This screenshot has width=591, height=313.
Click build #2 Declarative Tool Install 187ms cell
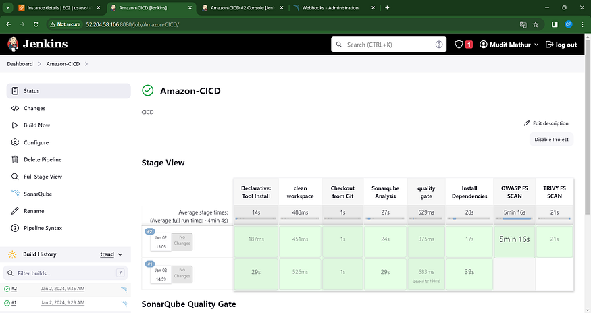click(x=256, y=241)
